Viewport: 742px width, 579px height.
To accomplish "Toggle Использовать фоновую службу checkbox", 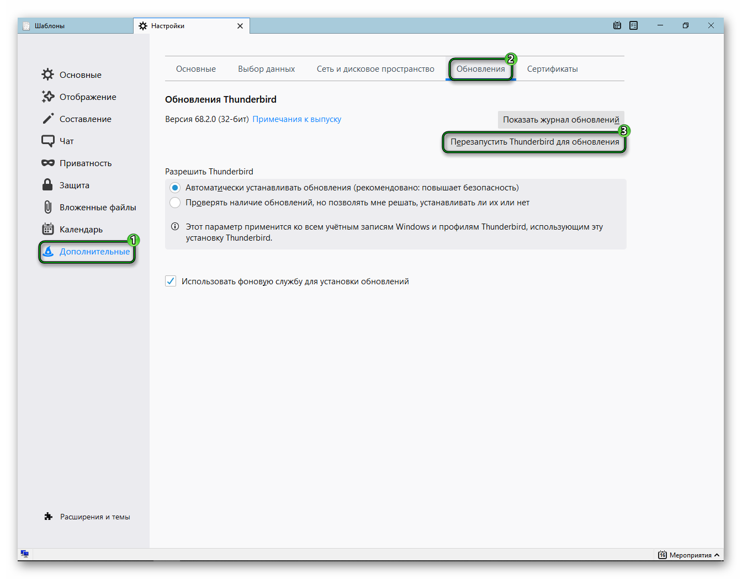I will pyautogui.click(x=171, y=281).
